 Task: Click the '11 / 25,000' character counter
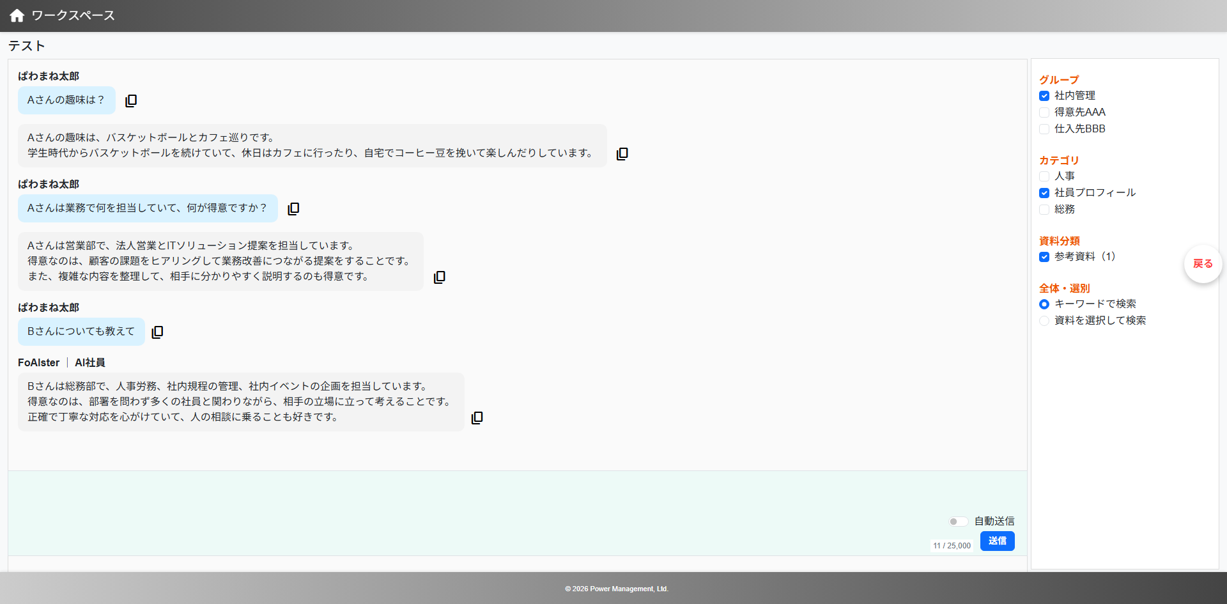click(952, 546)
